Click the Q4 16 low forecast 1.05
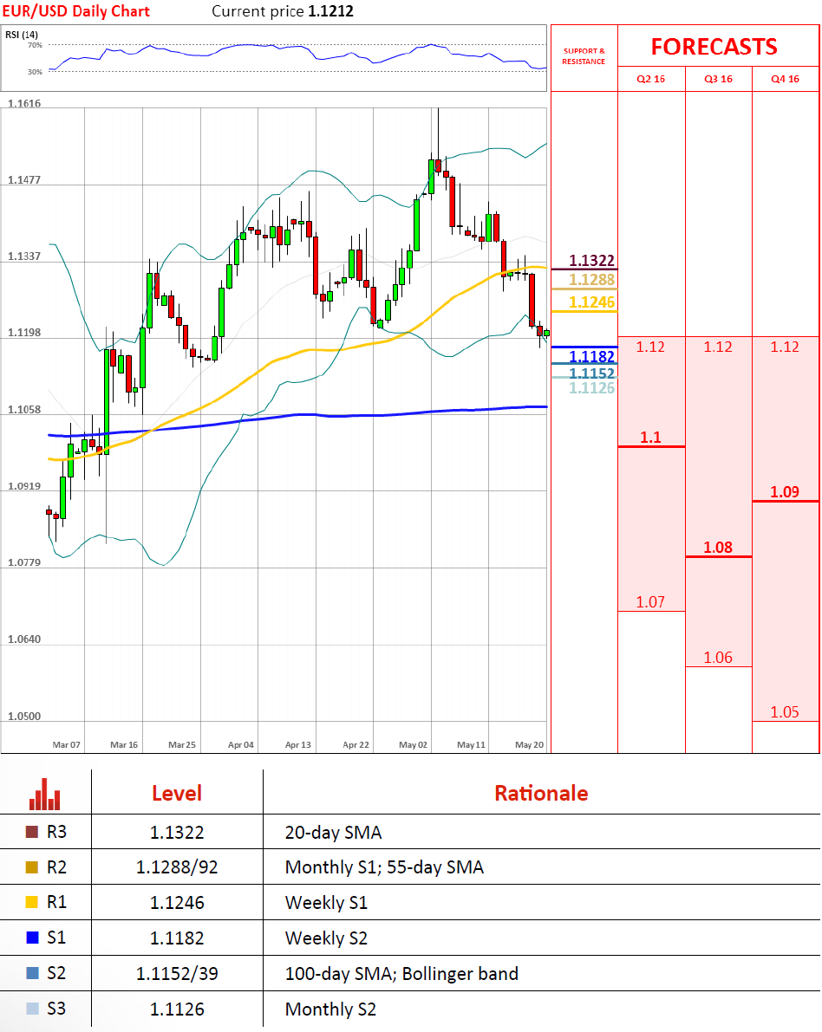The image size is (822, 1032). (785, 711)
